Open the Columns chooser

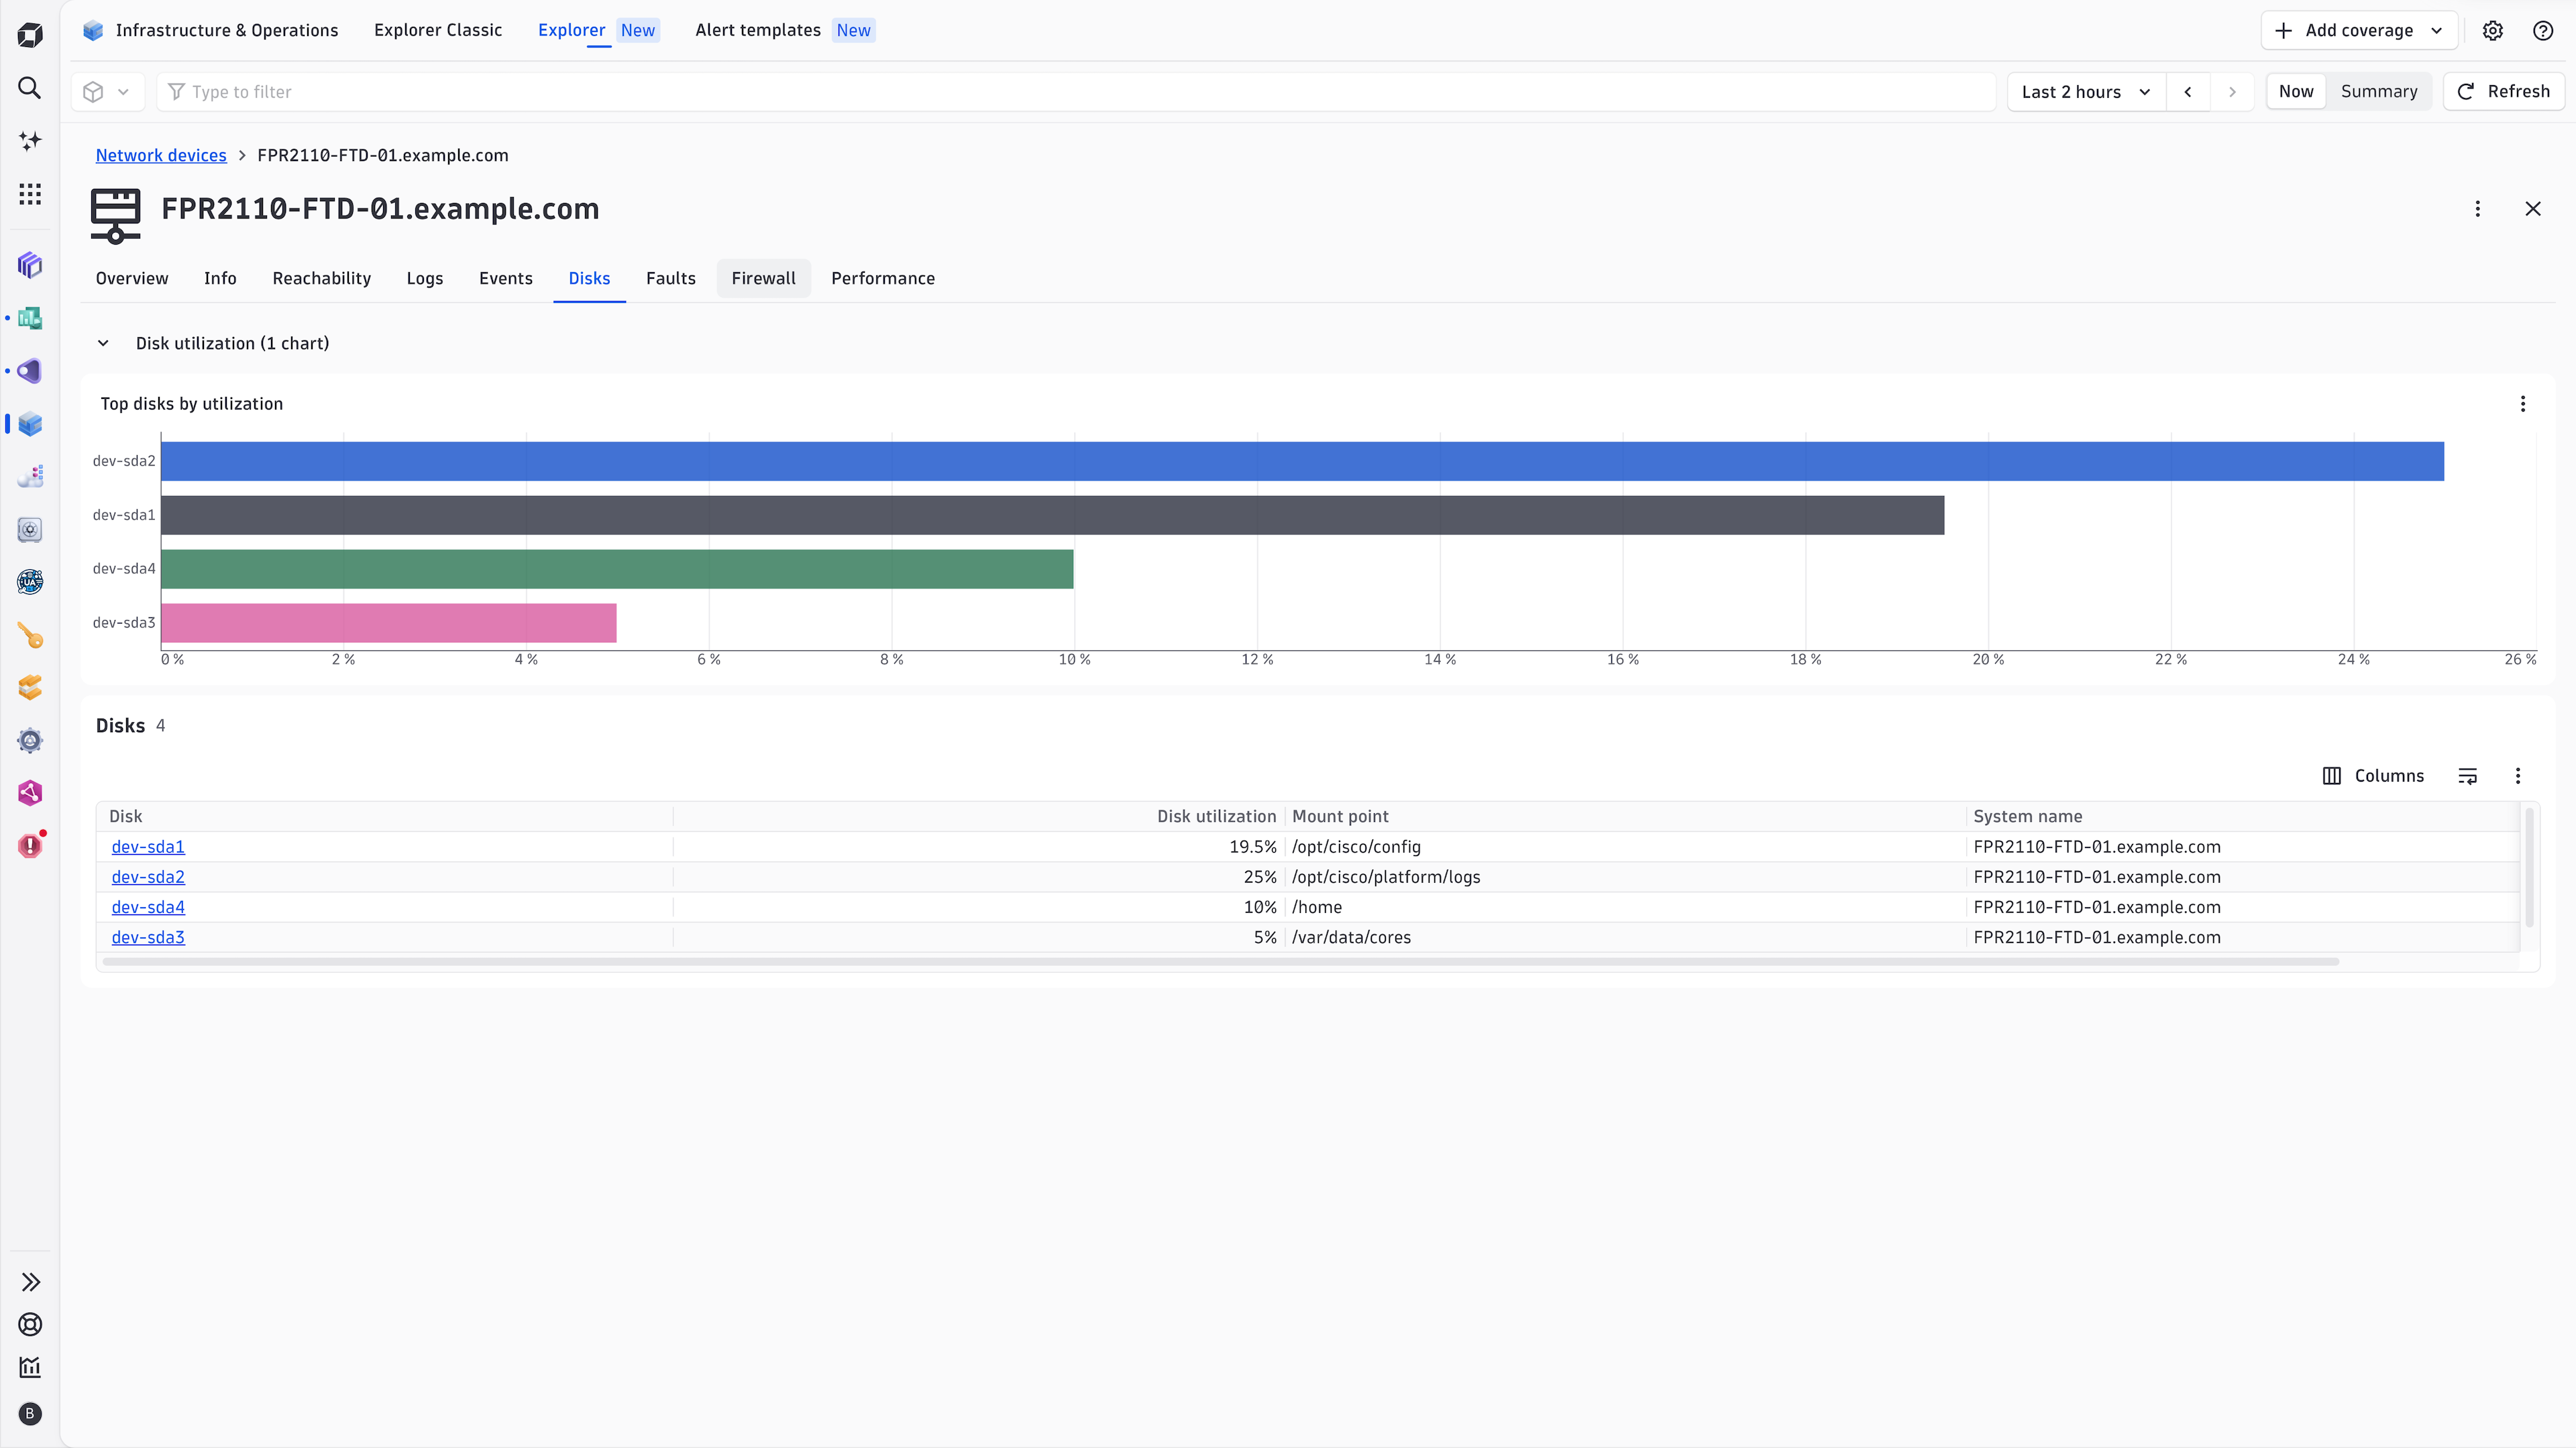(2373, 776)
